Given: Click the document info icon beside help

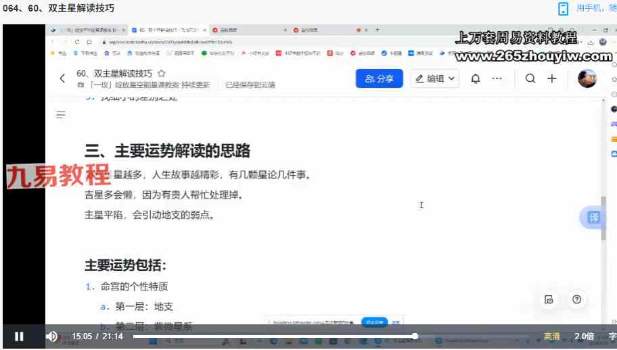Looking at the screenshot, I should tap(549, 299).
